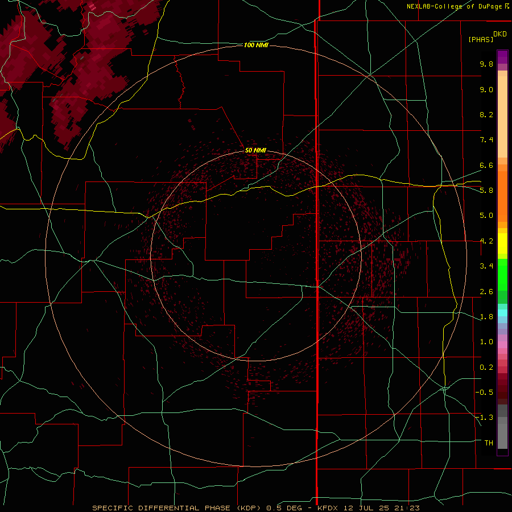Click the [PHAS] legend label

[x=481, y=39]
